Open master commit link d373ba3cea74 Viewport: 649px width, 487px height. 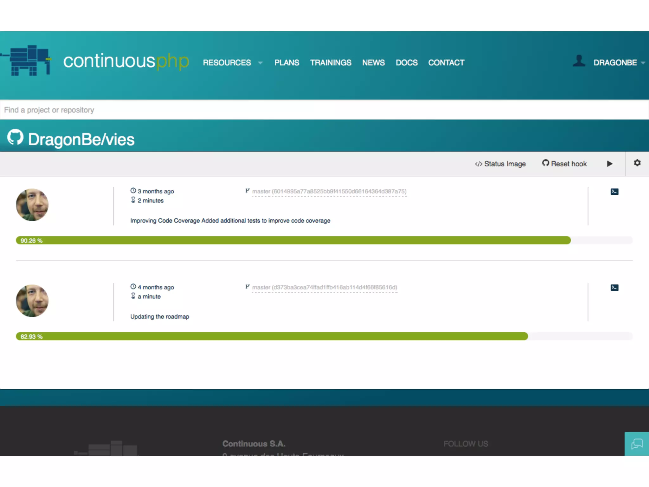(324, 288)
